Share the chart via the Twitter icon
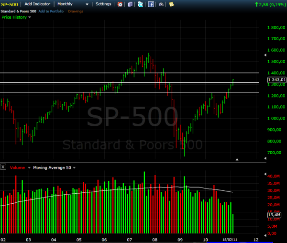This screenshot has height=243, width=287. [x=140, y=4]
